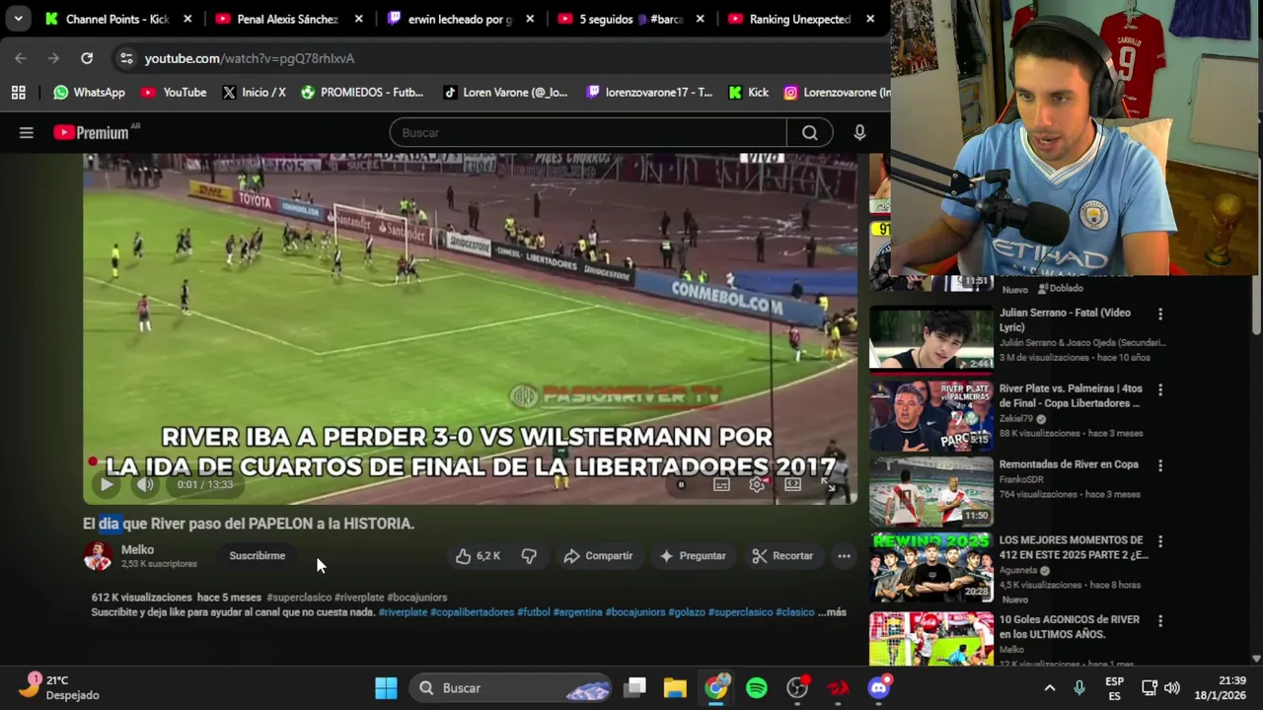Open 10 Goles AGONICOS de RIVER thumbnail
Image resolution: width=1263 pixels, height=710 pixels.
point(930,639)
